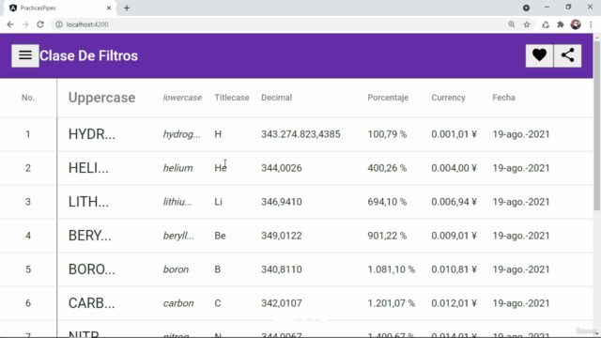Click decimal value 344,0026
This screenshot has width=601, height=338.
(x=282, y=168)
